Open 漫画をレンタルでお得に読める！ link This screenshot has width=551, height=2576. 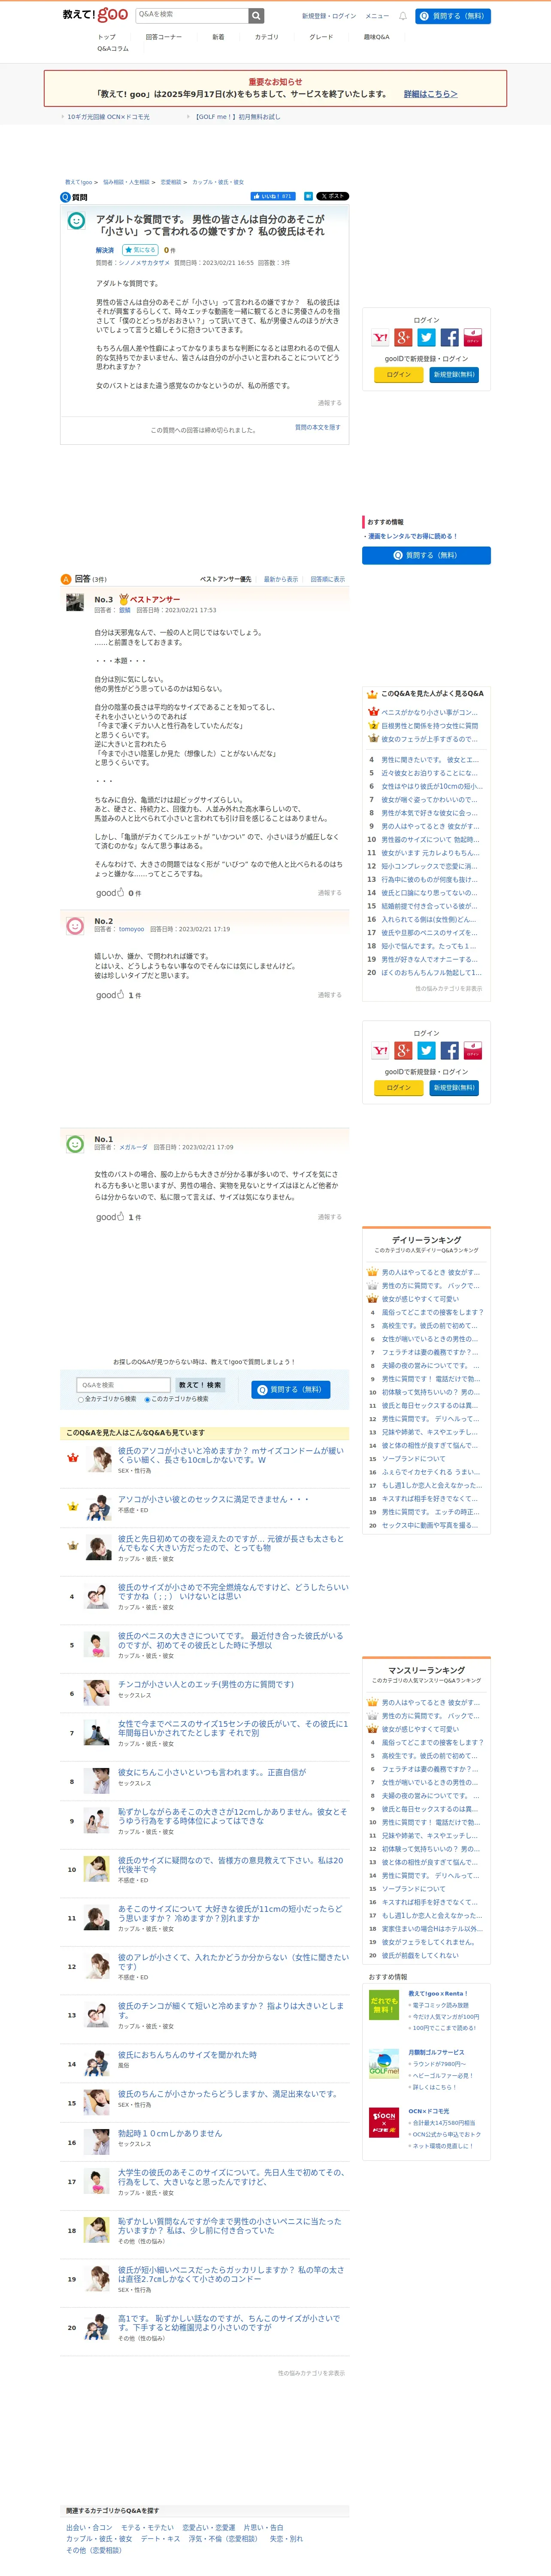413,536
